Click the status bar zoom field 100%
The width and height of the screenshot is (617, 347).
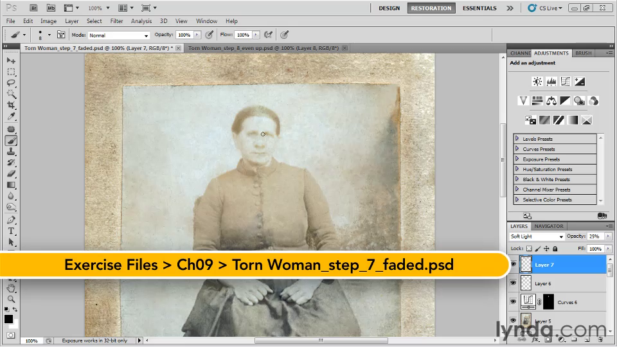31,341
